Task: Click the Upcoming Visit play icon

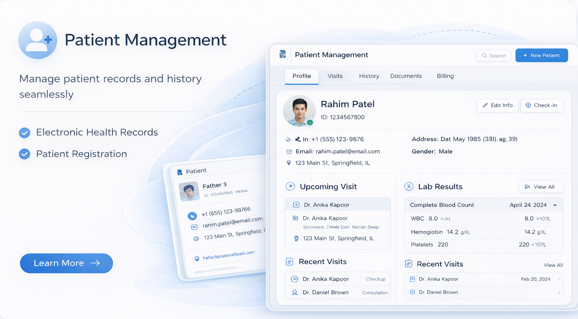Action: (x=290, y=187)
